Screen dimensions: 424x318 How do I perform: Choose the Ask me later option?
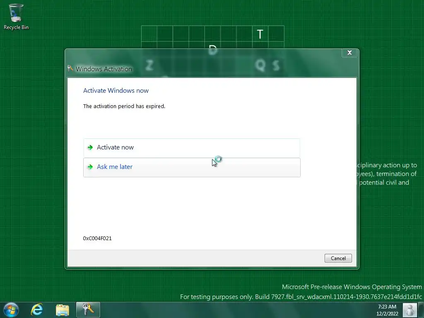tap(192, 167)
